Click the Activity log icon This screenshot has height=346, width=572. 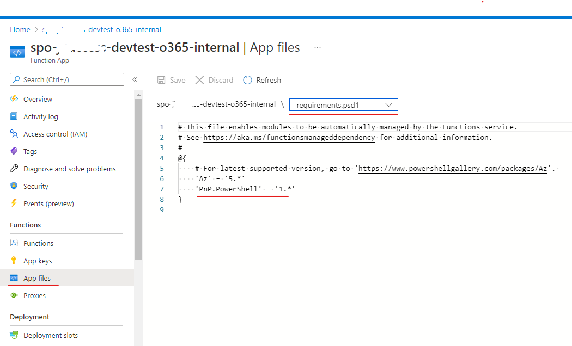[x=14, y=116]
